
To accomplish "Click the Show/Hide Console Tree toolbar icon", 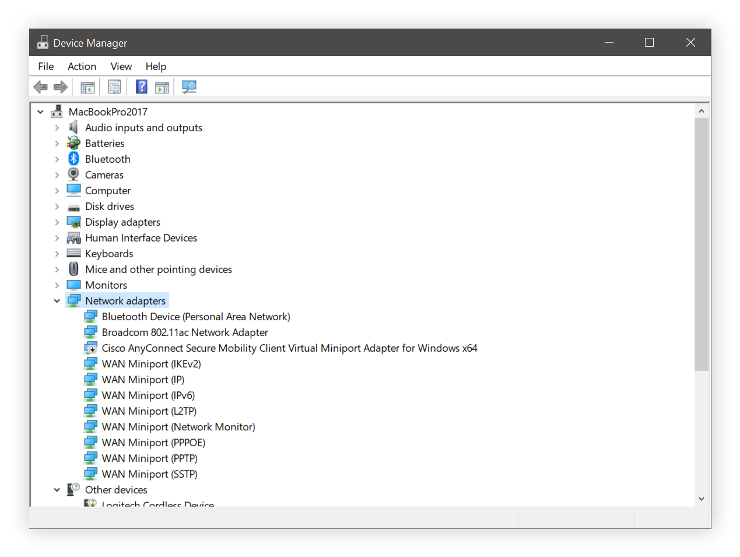I will [87, 86].
